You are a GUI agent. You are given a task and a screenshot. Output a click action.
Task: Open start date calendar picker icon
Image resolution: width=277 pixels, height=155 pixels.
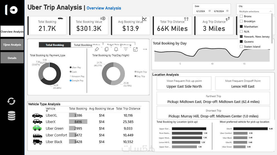210,11
